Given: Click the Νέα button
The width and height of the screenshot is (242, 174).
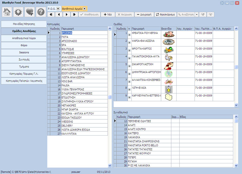Looking at the screenshot, I should pos(108,15).
